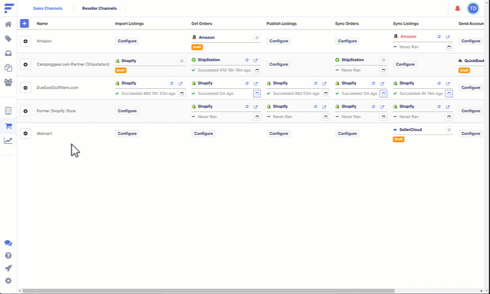This screenshot has height=294, width=490.
Task: Click the Draft badge under Walmart SellerCloud
Action: 399,140
